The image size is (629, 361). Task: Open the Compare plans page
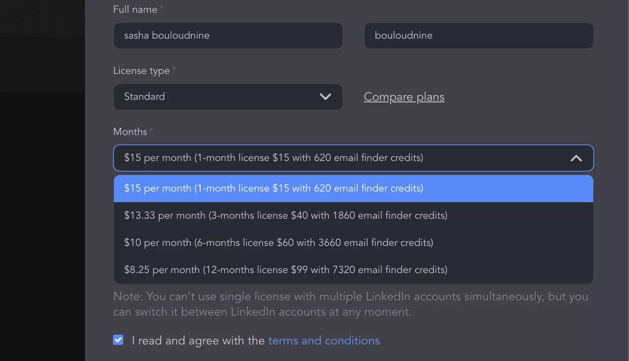[x=404, y=97]
